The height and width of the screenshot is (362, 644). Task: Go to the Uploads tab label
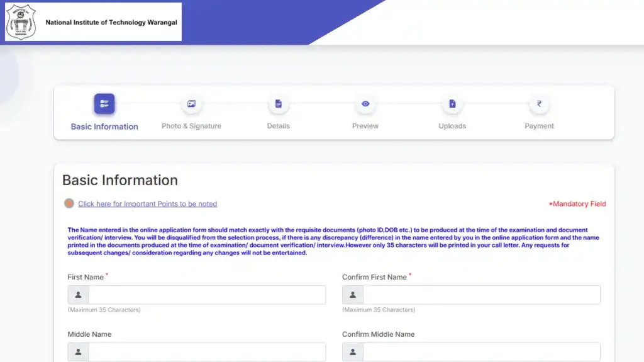point(452,126)
